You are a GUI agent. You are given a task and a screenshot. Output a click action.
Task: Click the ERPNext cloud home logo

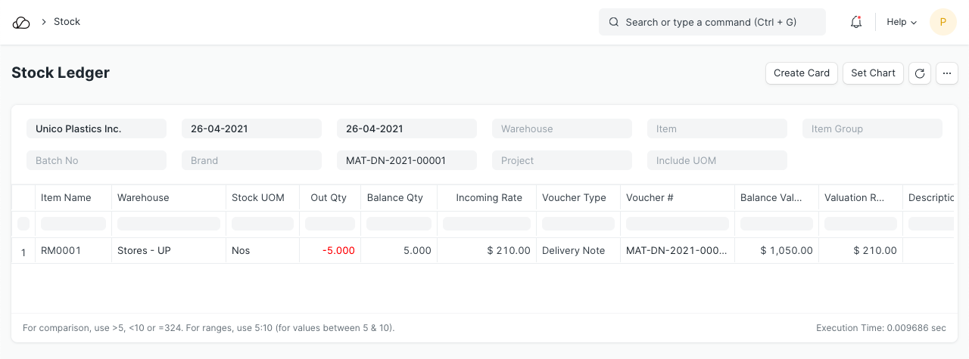pos(21,23)
